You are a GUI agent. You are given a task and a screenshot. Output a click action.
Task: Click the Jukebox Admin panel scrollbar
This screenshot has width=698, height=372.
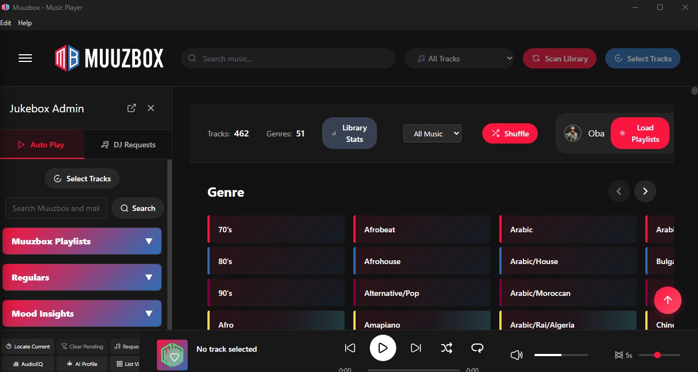(170, 244)
